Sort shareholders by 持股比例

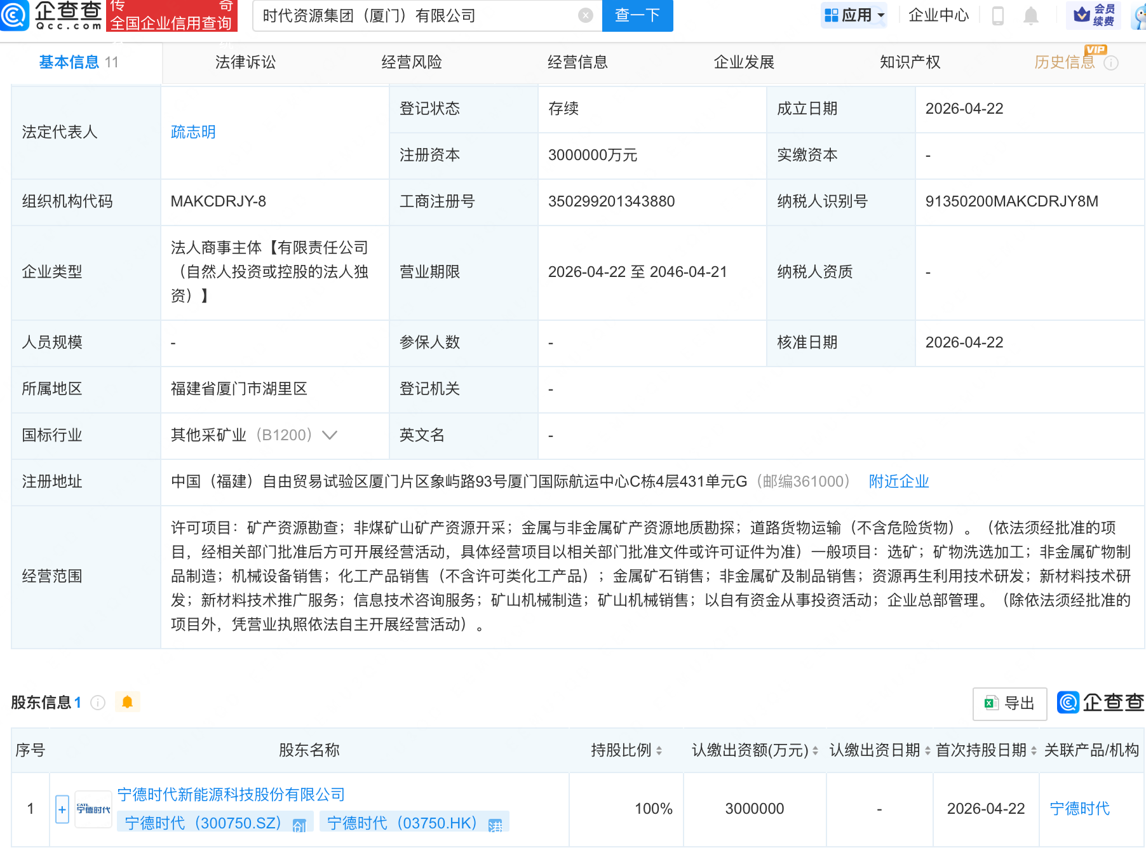pos(659,750)
